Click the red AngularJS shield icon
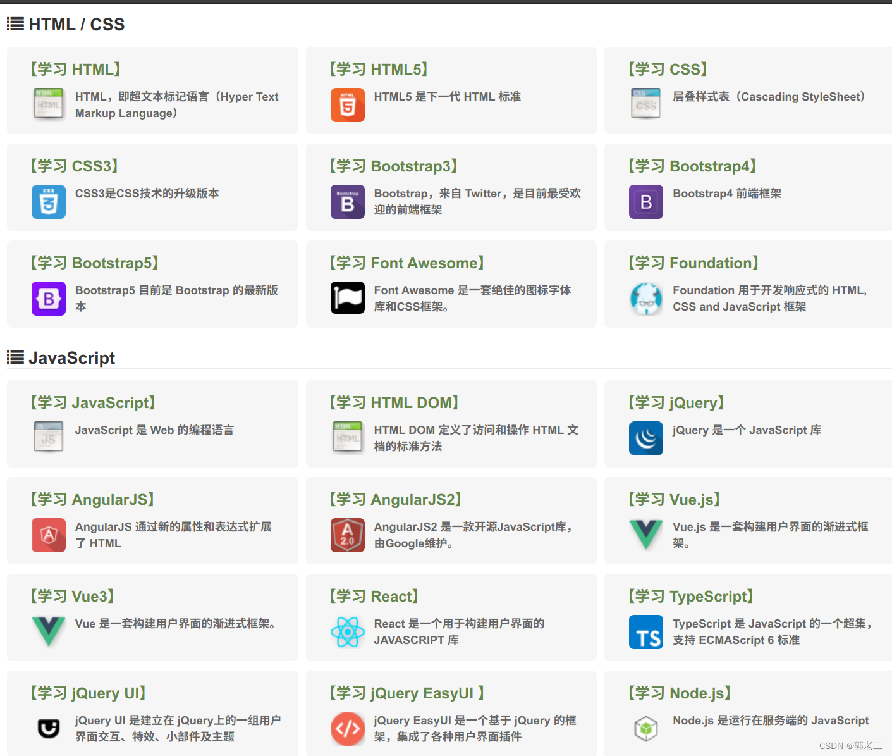 pyautogui.click(x=49, y=535)
